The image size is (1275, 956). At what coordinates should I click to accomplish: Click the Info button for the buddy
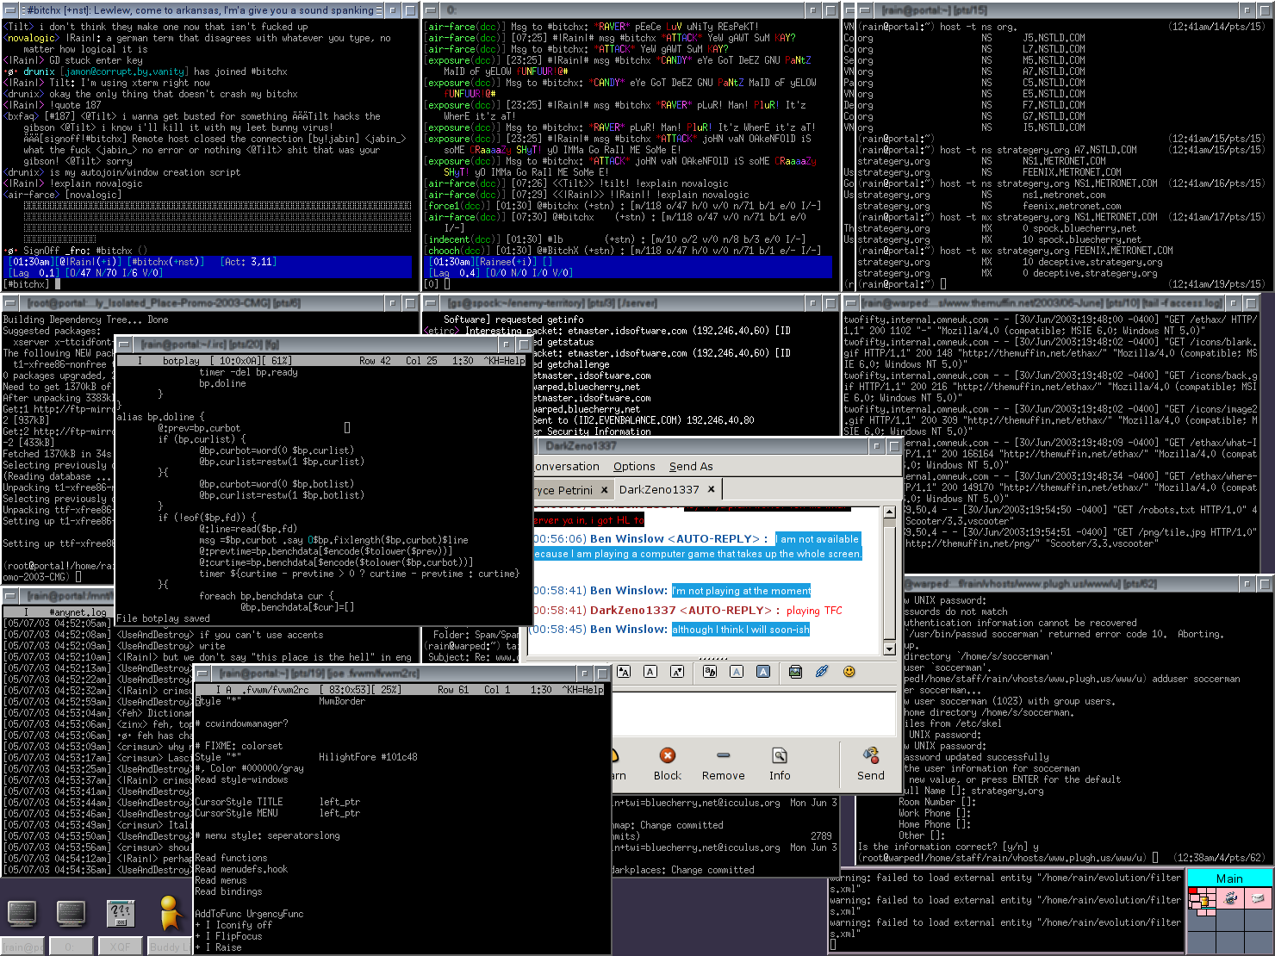(779, 764)
